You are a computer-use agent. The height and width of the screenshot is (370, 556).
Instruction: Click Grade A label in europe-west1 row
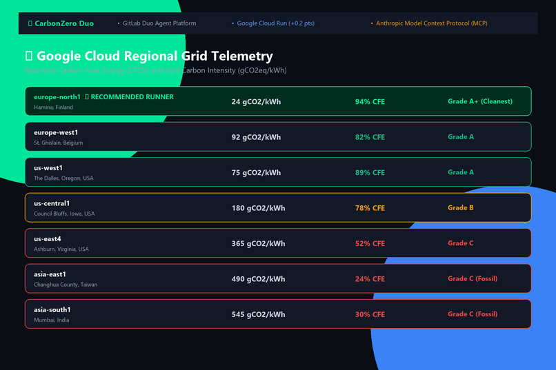(x=461, y=136)
